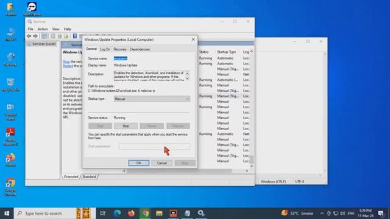390x219 pixels.
Task: Select the Google Chrome desktop icon
Action: click(10, 187)
